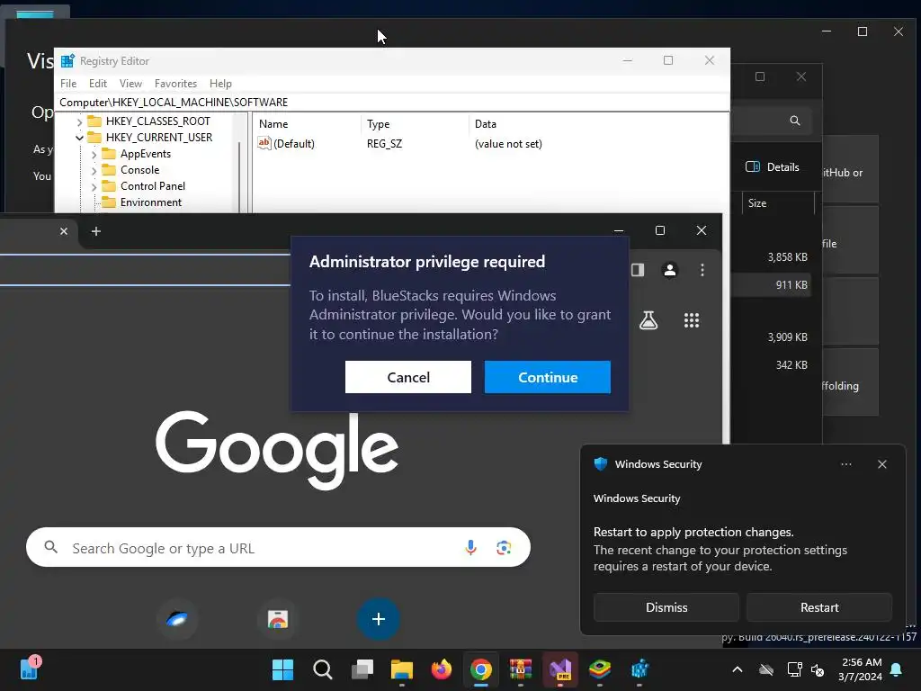Toggle Chrome side panel icon
This screenshot has height=691, width=921.
638,270
